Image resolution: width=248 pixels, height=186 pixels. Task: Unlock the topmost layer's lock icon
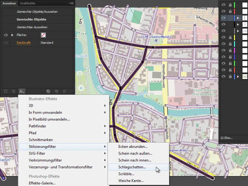[x=230, y=5]
